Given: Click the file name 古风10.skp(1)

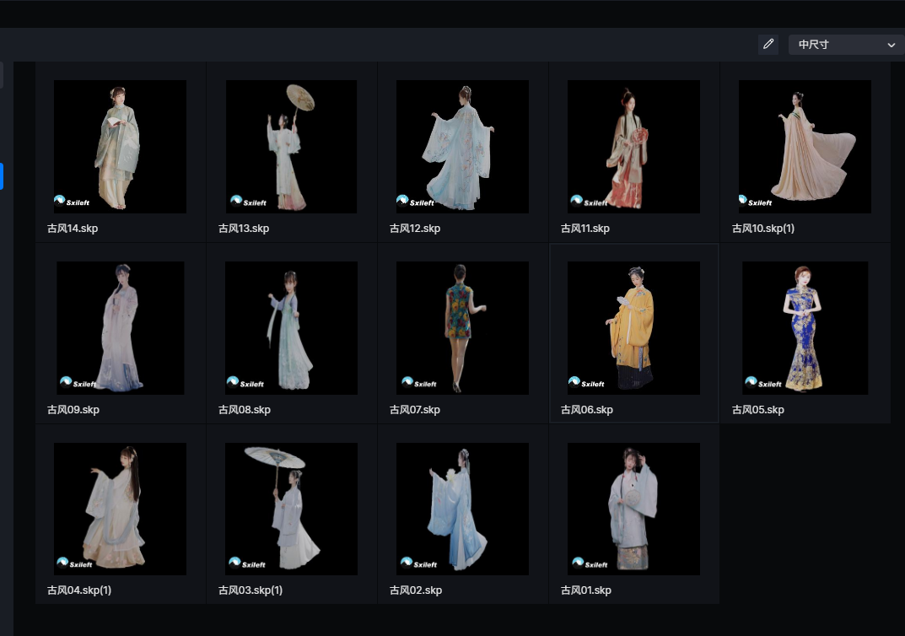Looking at the screenshot, I should pos(763,229).
